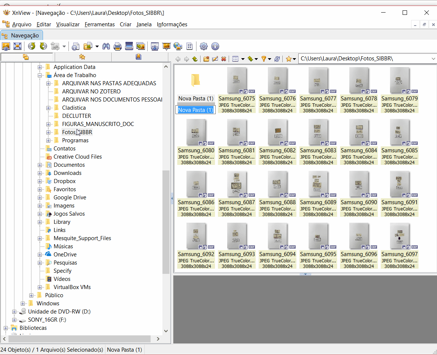Open the Editar menu
This screenshot has height=355, width=437.
coord(44,24)
